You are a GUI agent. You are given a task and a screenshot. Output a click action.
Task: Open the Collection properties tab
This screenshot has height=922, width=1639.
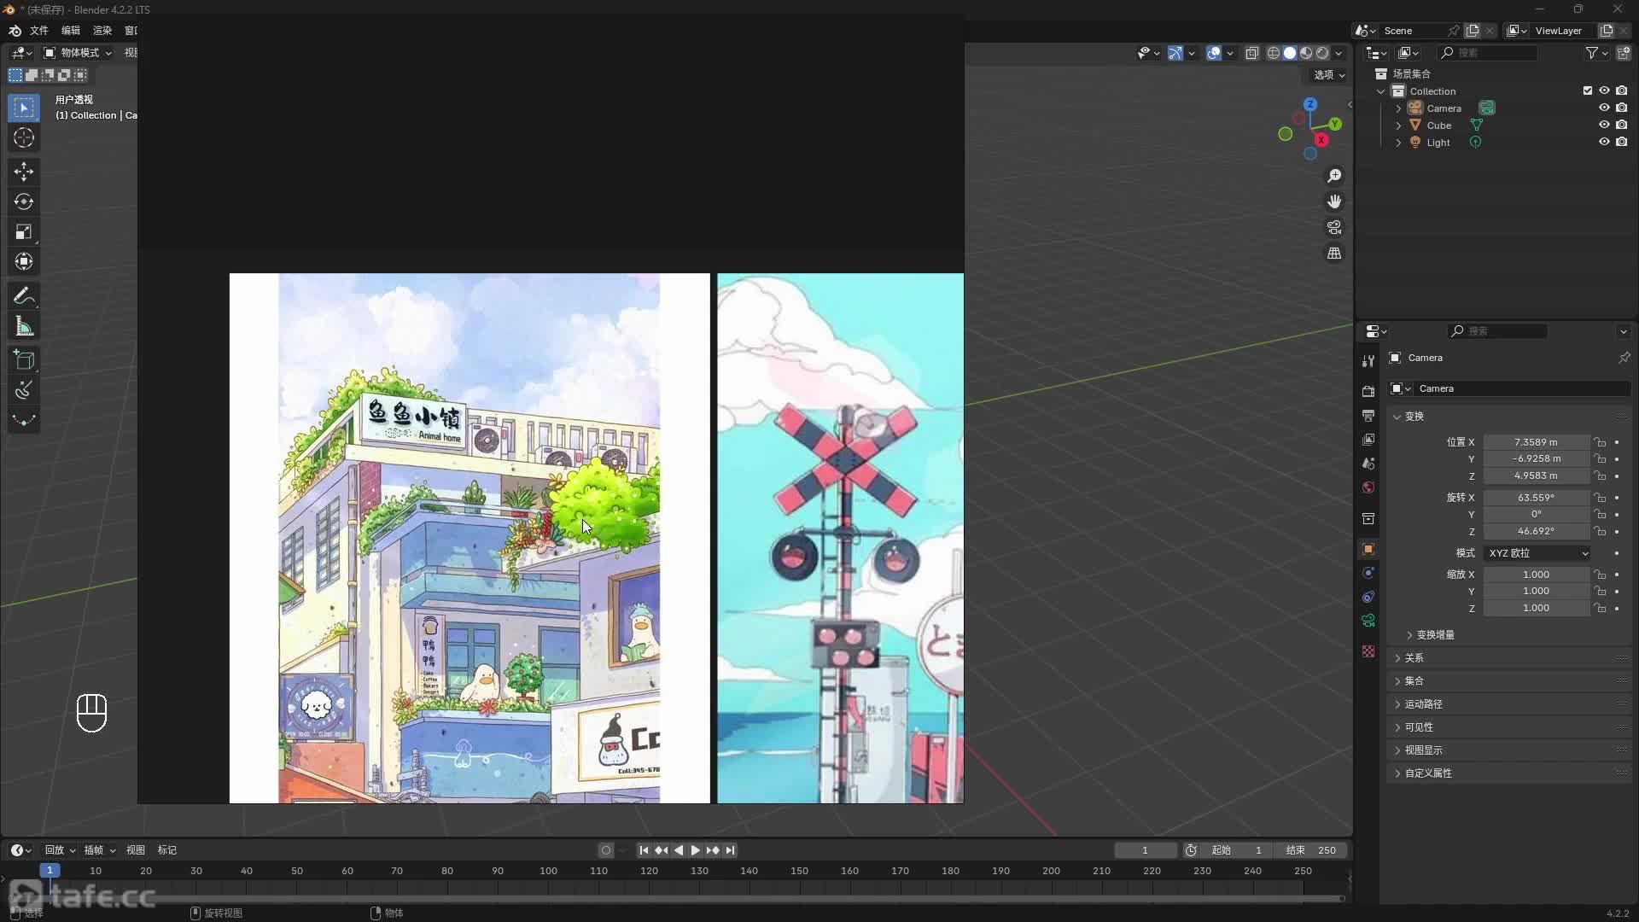(1368, 518)
